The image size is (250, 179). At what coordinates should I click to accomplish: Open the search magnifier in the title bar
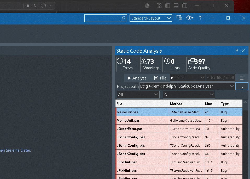point(123,18)
